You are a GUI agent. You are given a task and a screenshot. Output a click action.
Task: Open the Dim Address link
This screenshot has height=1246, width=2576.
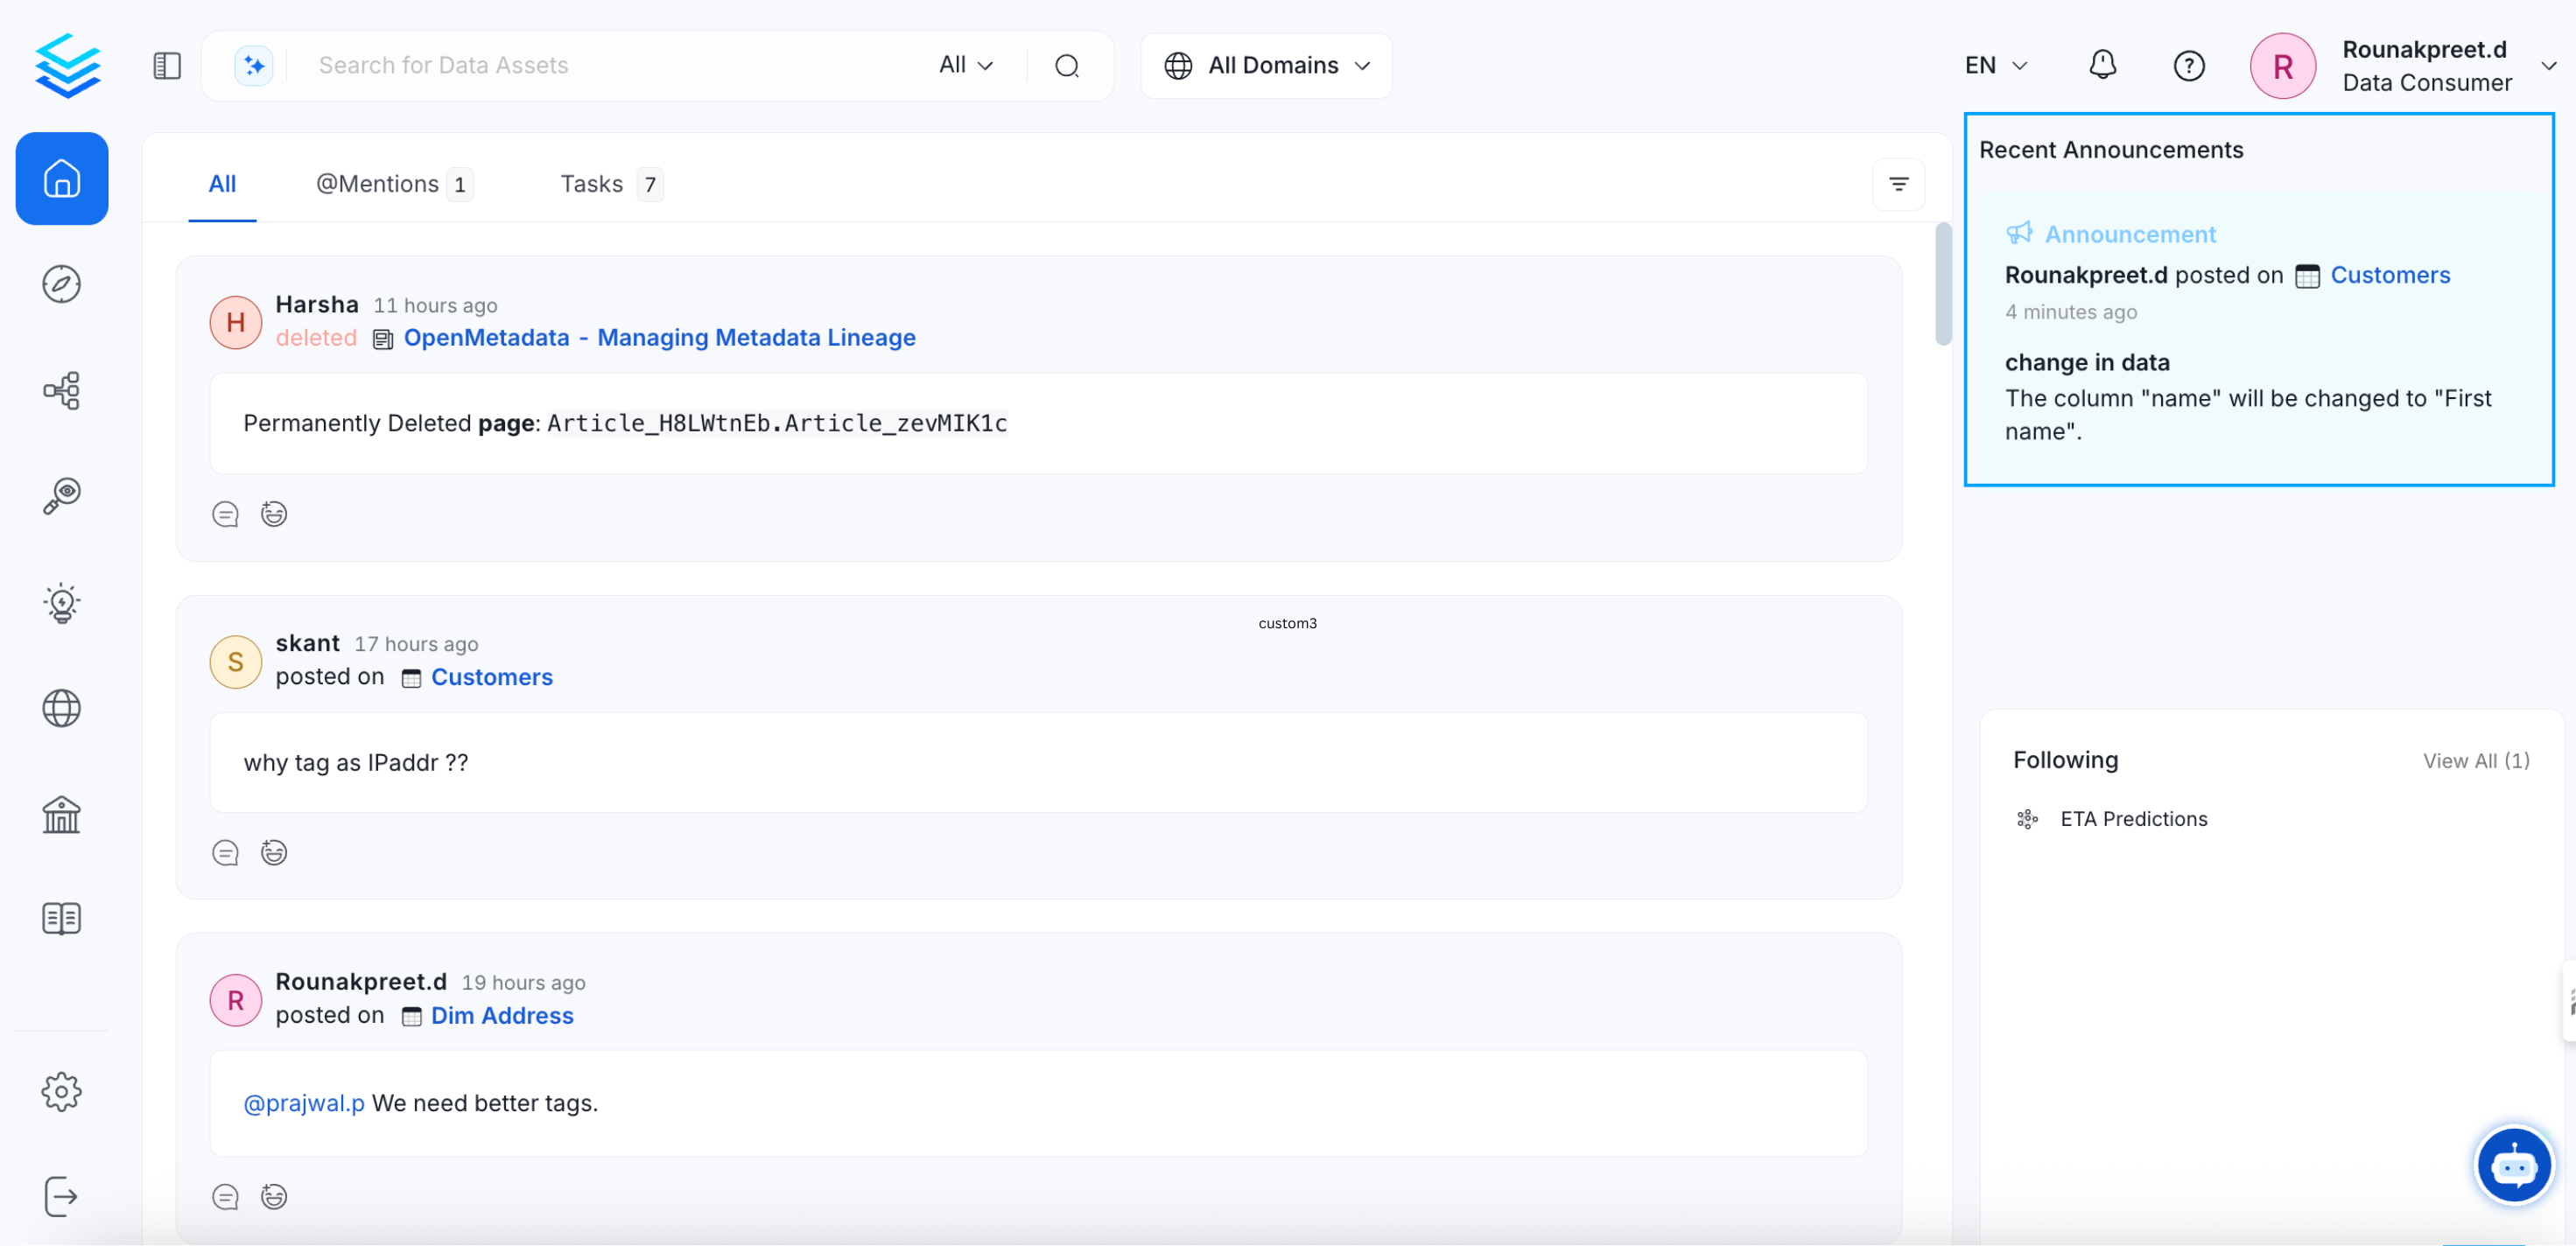click(502, 1015)
